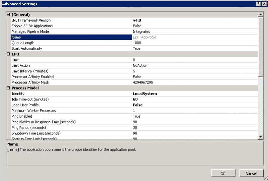268x181 pixels.
Task: Select Shutdown Time Limit (seconds) property
Action: (x=71, y=133)
